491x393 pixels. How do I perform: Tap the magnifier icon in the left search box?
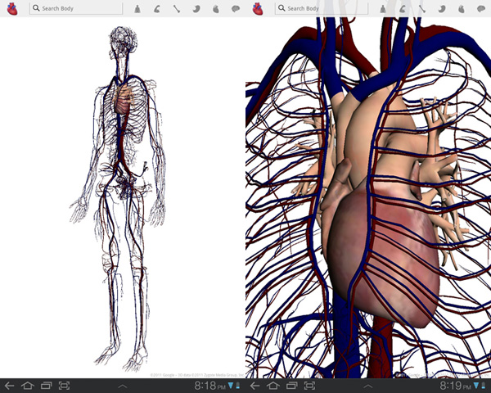(36, 8)
